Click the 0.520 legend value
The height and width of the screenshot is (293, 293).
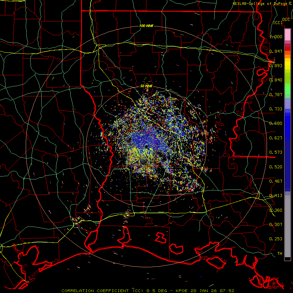pyautogui.click(x=276, y=167)
